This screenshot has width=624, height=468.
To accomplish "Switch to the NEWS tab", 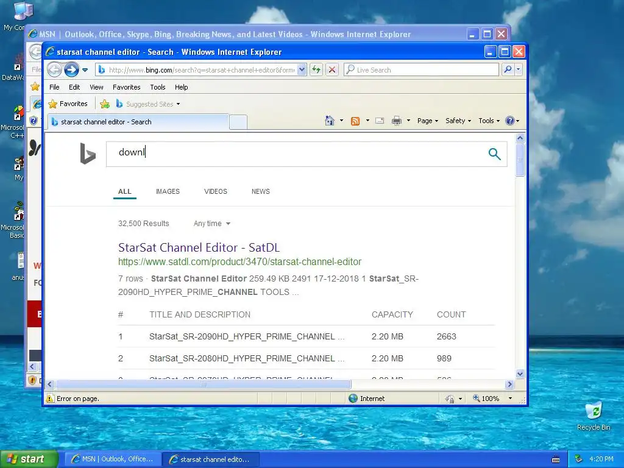I will [261, 191].
